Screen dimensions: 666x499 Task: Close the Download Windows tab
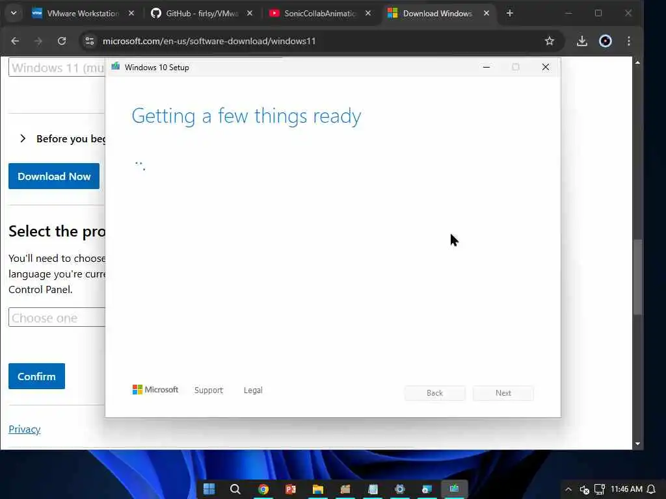(486, 14)
